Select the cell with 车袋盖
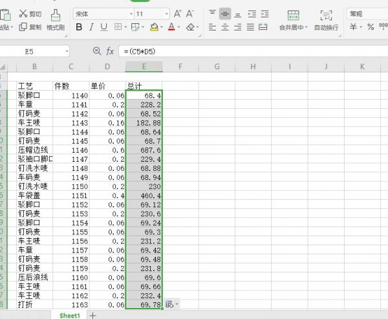Screen dimensions: 388x319 point(35,195)
